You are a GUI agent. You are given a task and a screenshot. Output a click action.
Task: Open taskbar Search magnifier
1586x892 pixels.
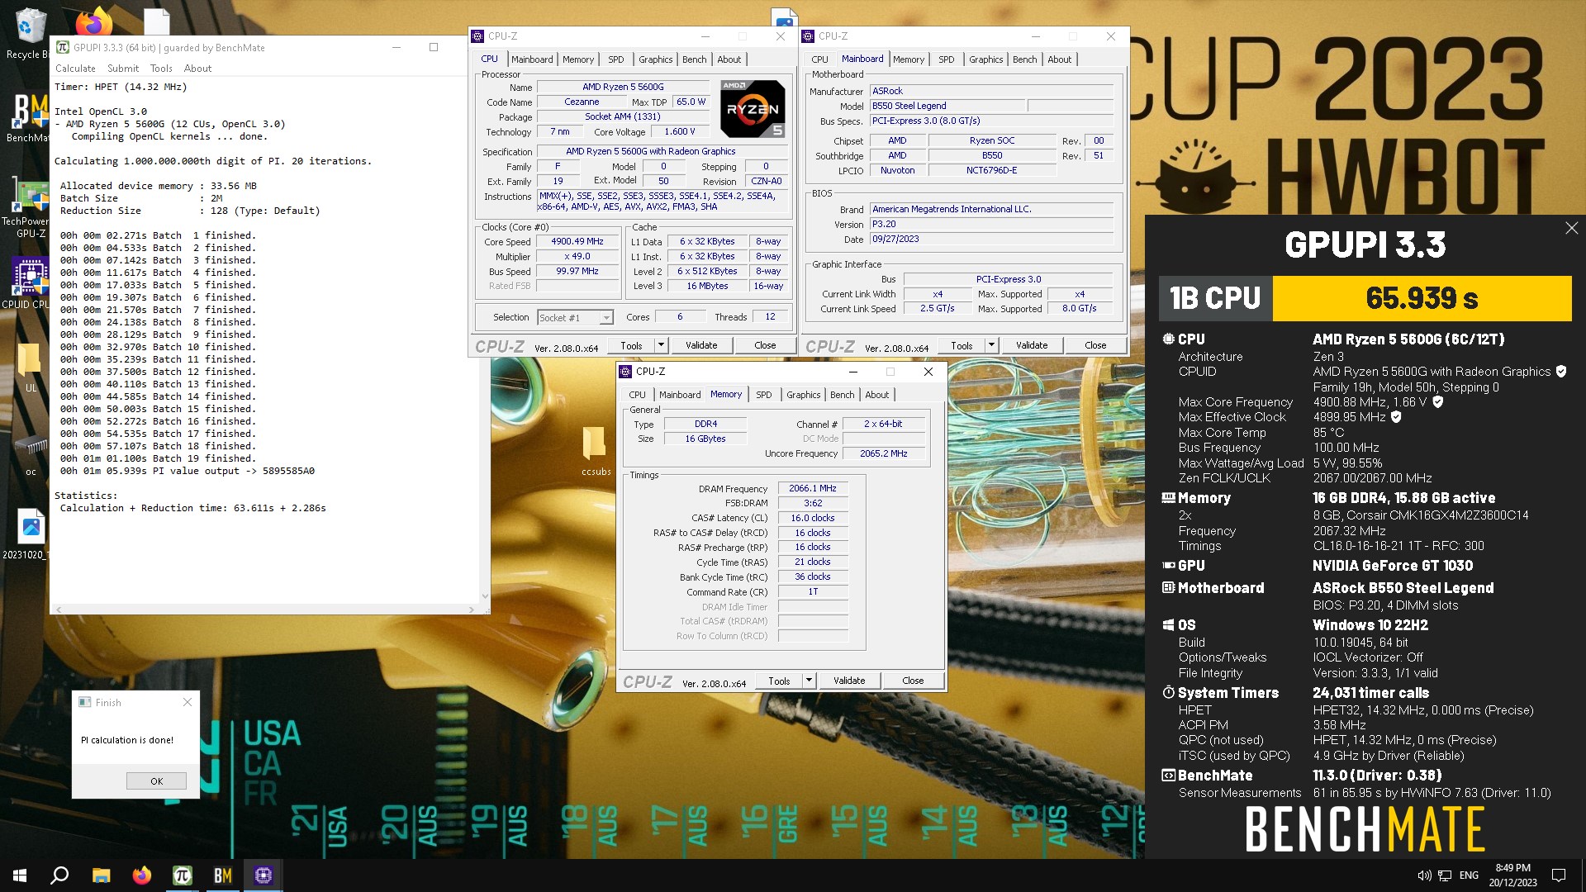(x=59, y=875)
